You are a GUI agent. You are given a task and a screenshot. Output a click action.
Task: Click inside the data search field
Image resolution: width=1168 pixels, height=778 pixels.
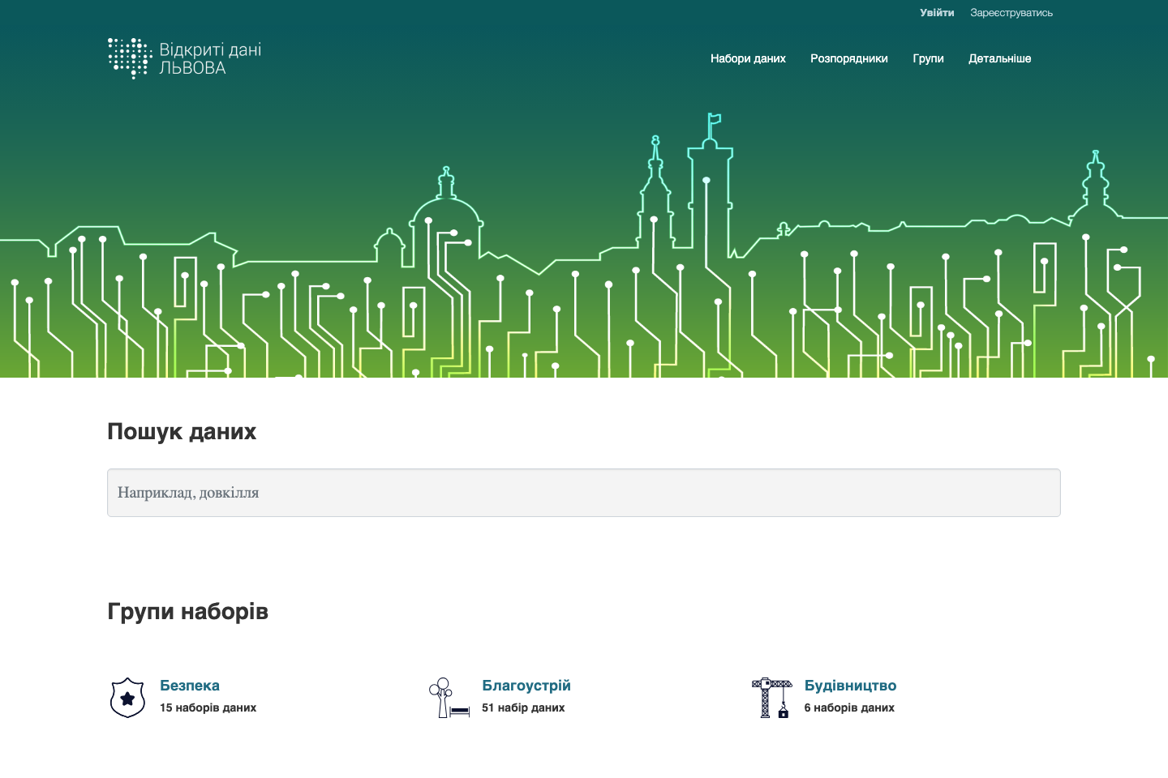[x=583, y=493]
